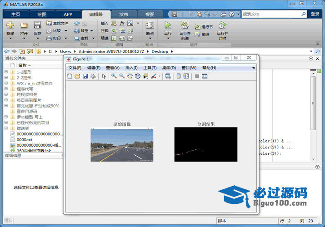Open the Brush tool color dropdown arrow

(x=160, y=76)
